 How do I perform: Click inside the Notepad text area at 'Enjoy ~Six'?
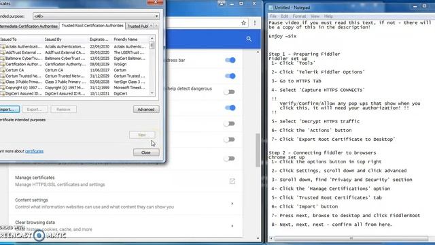283,36
